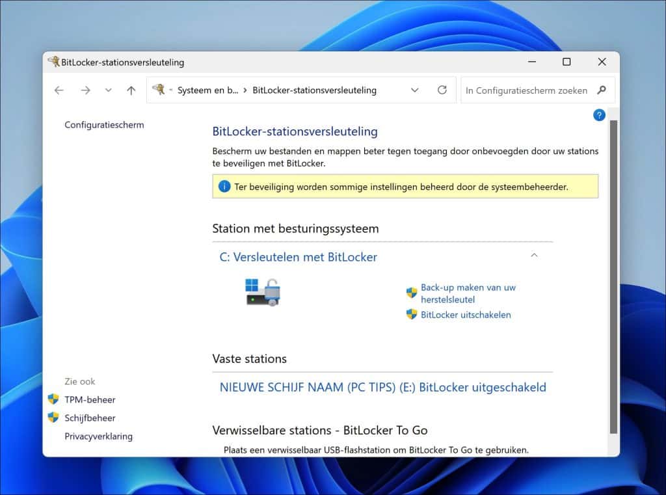Click the BitLocker-stationsversleuteling breadcrumb
This screenshot has height=495, width=666.
[x=314, y=90]
